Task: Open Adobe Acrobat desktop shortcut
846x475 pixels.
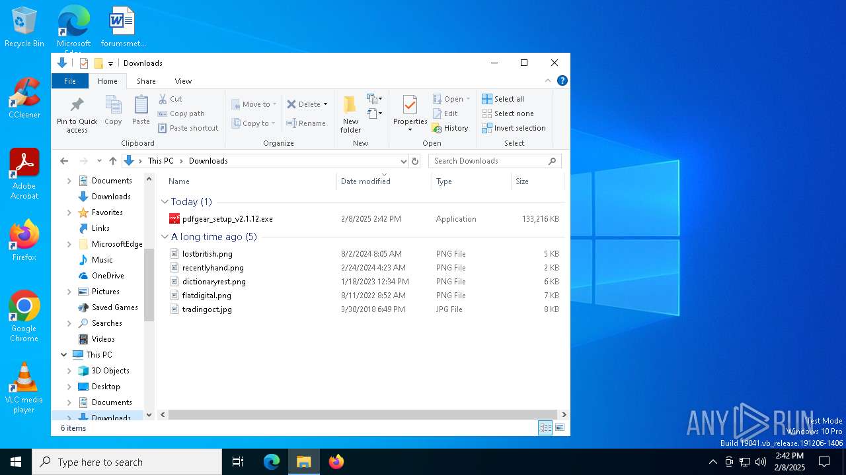Action: click(24, 174)
